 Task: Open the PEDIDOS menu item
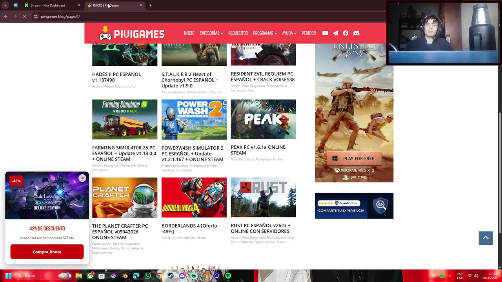click(309, 33)
